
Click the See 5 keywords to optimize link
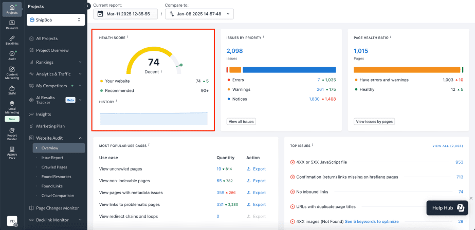pyautogui.click(x=372, y=221)
